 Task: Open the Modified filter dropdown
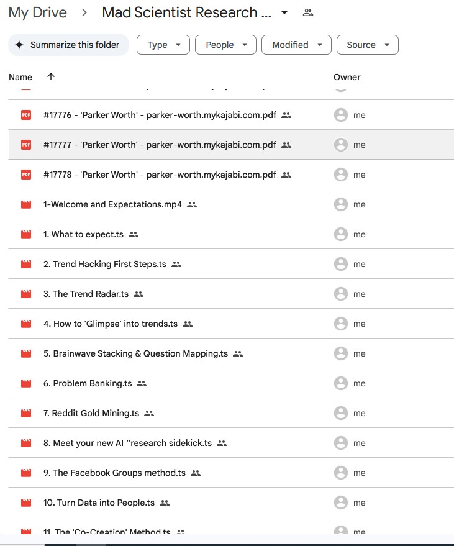(x=296, y=45)
